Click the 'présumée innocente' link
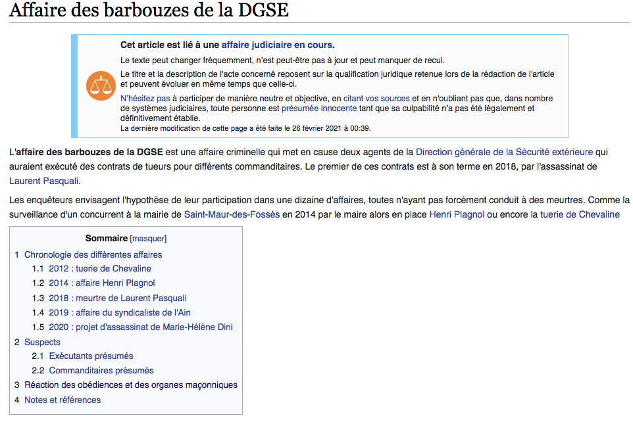633x428 pixels. (x=319, y=108)
